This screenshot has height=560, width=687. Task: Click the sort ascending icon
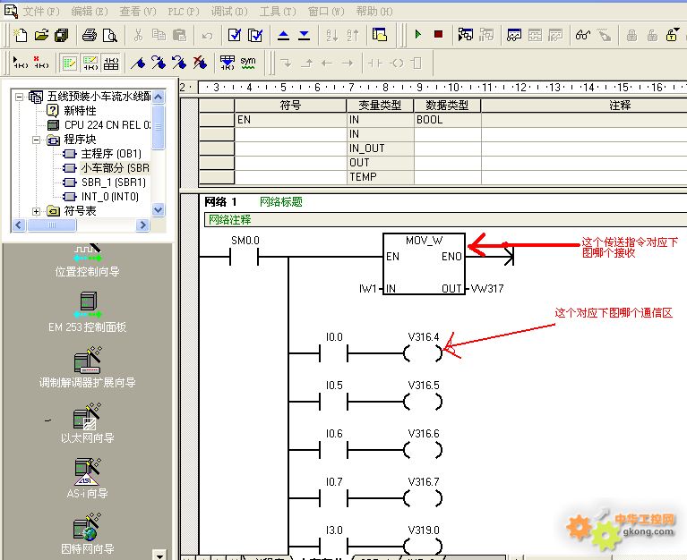[x=332, y=35]
